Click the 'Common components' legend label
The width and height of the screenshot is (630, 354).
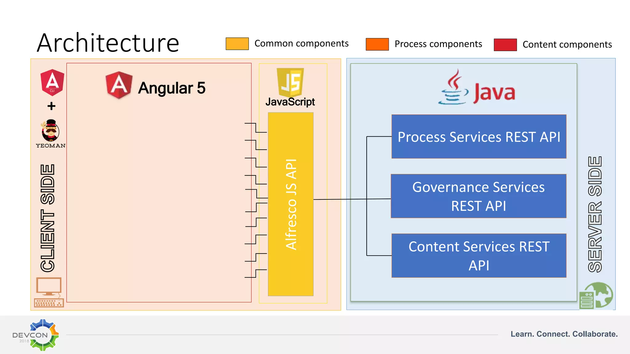pyautogui.click(x=301, y=43)
